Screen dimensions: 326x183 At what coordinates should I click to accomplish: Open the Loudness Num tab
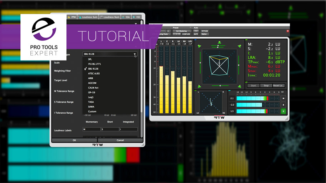(x=110, y=17)
